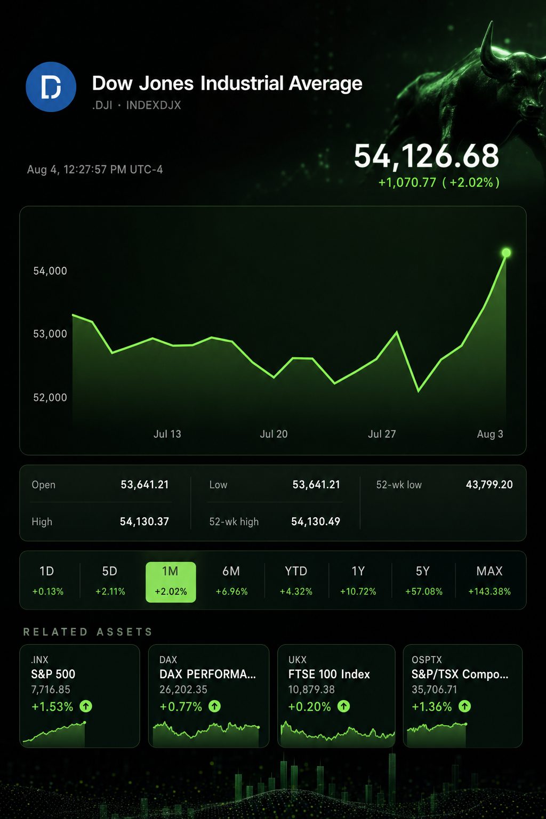Click the blue Dow Jones D logo

tap(51, 86)
